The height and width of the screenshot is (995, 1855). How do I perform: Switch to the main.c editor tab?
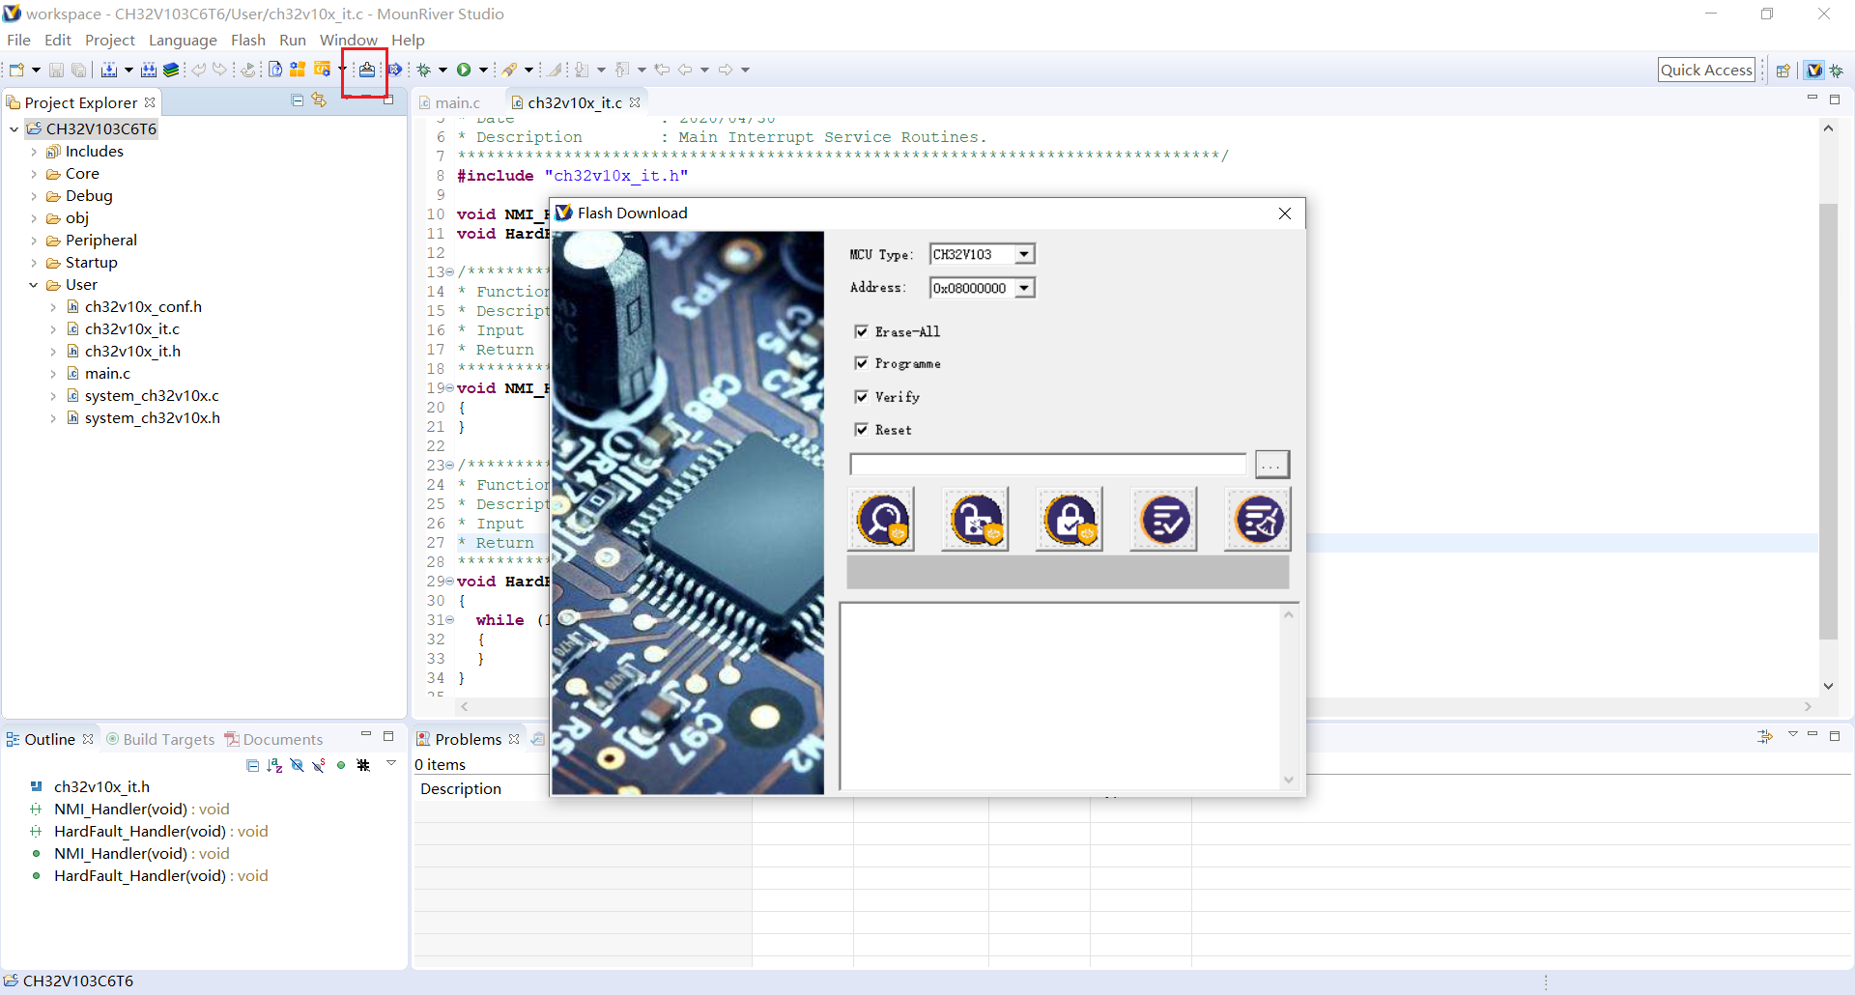click(456, 102)
